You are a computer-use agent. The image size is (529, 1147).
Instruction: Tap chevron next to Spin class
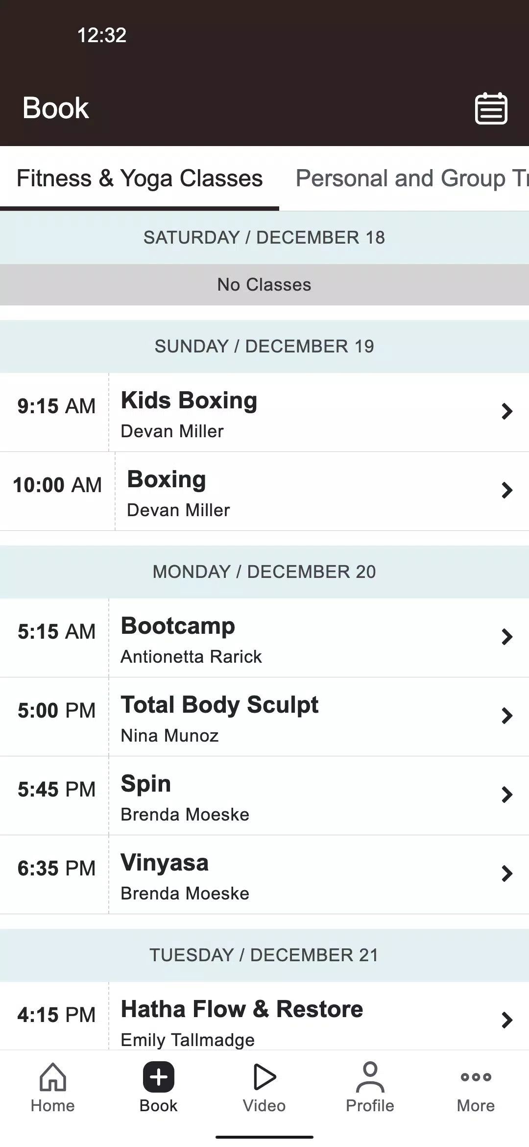pos(507,795)
